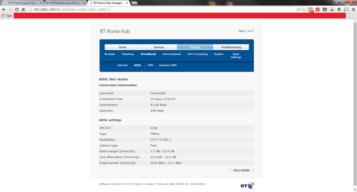Open the Reddit extension icon in address bar
Image resolution: width=357 pixels, height=192 pixels.
[x=298, y=10]
